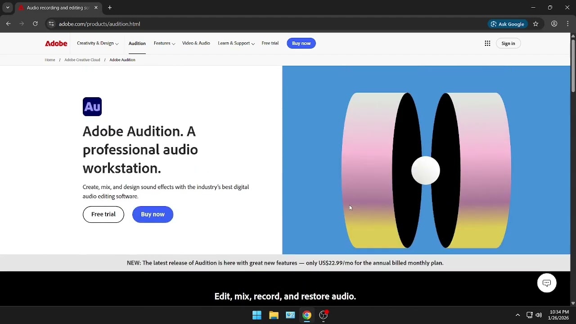Image resolution: width=576 pixels, height=324 pixels.
Task: Bookmark this tab with the star icon
Action: [535, 24]
